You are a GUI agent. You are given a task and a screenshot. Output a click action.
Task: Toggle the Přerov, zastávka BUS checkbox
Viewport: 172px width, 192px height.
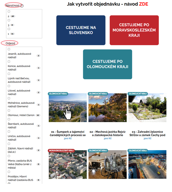click(x=9, y=156)
